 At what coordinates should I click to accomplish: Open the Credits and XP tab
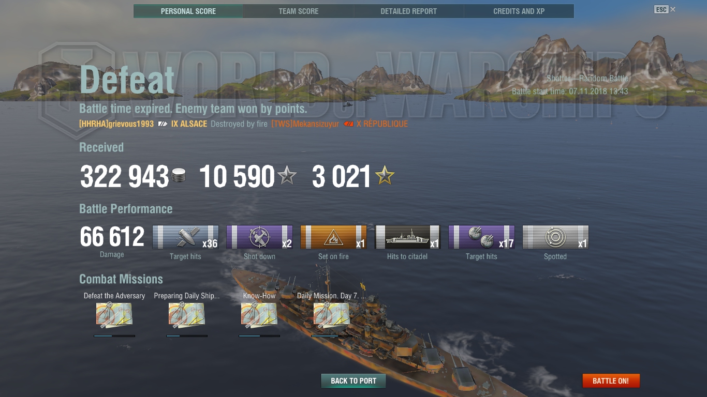[x=519, y=11]
